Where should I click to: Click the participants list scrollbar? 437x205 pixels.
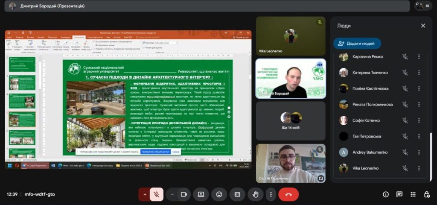430,154
